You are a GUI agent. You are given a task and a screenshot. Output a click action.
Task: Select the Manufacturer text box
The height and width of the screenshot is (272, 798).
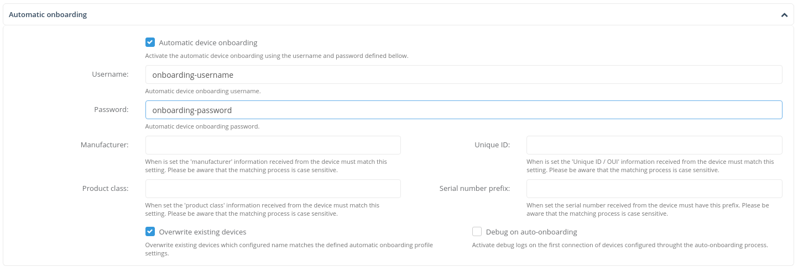273,145
